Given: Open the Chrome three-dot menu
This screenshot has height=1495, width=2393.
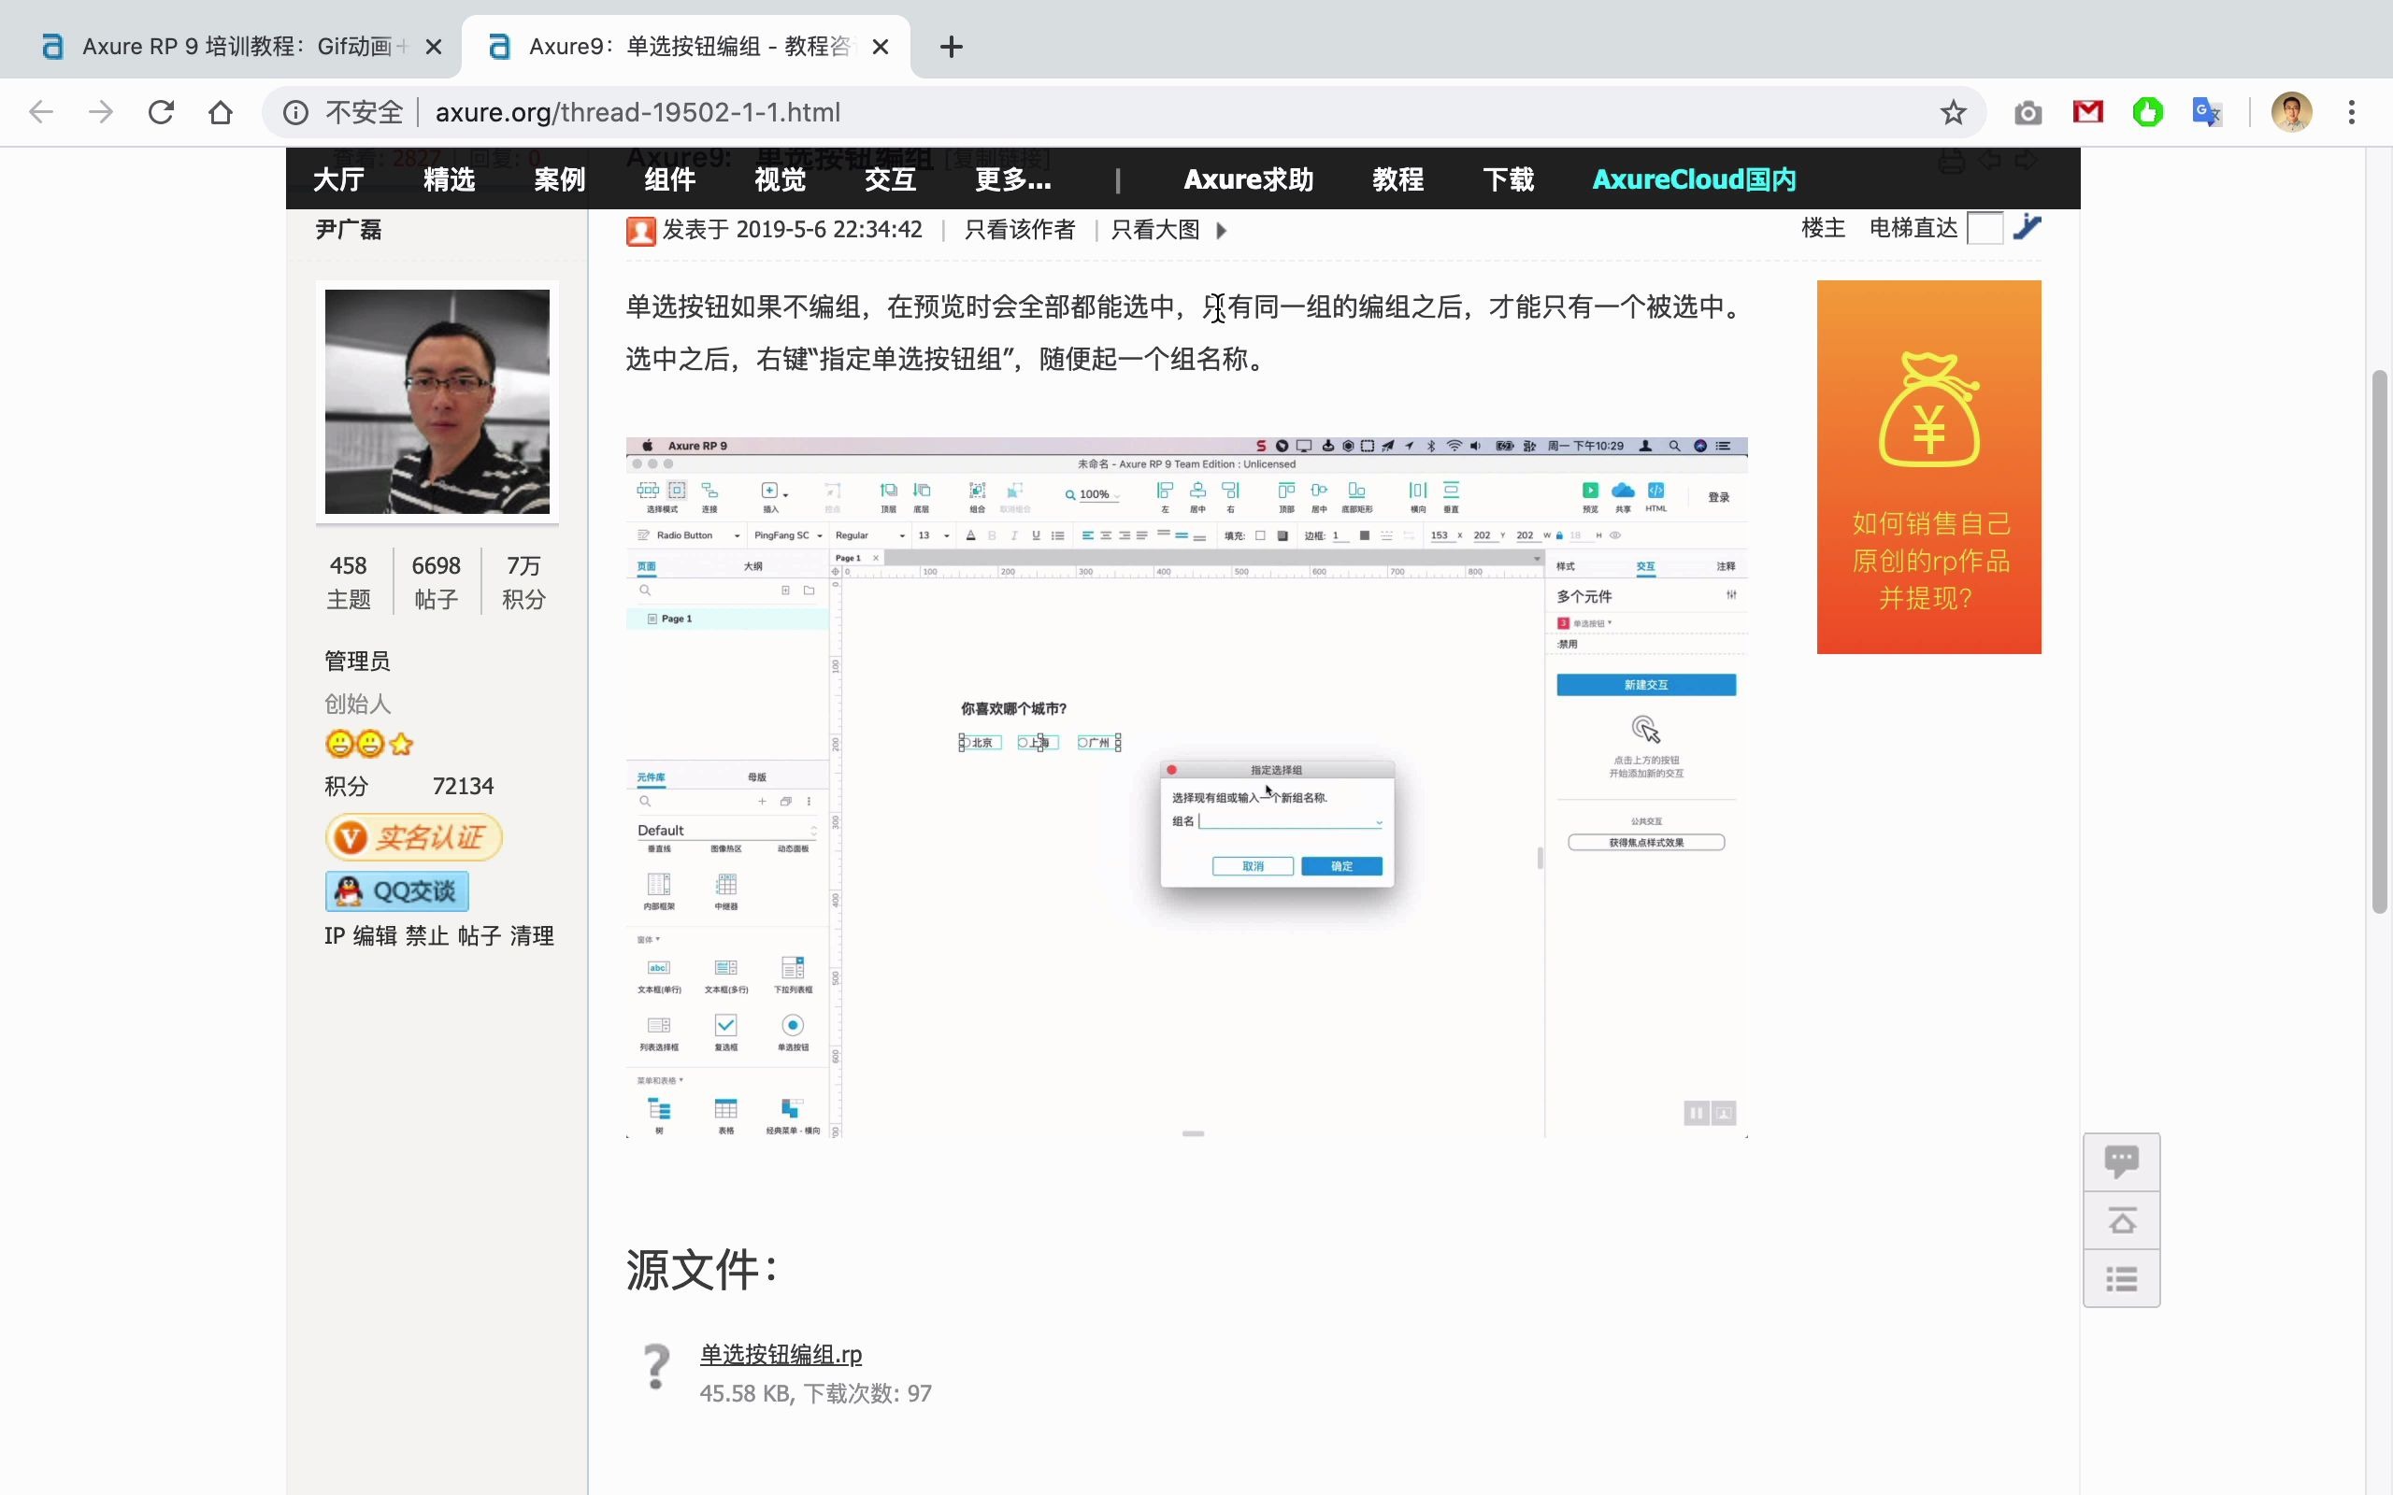Looking at the screenshot, I should 2352,112.
